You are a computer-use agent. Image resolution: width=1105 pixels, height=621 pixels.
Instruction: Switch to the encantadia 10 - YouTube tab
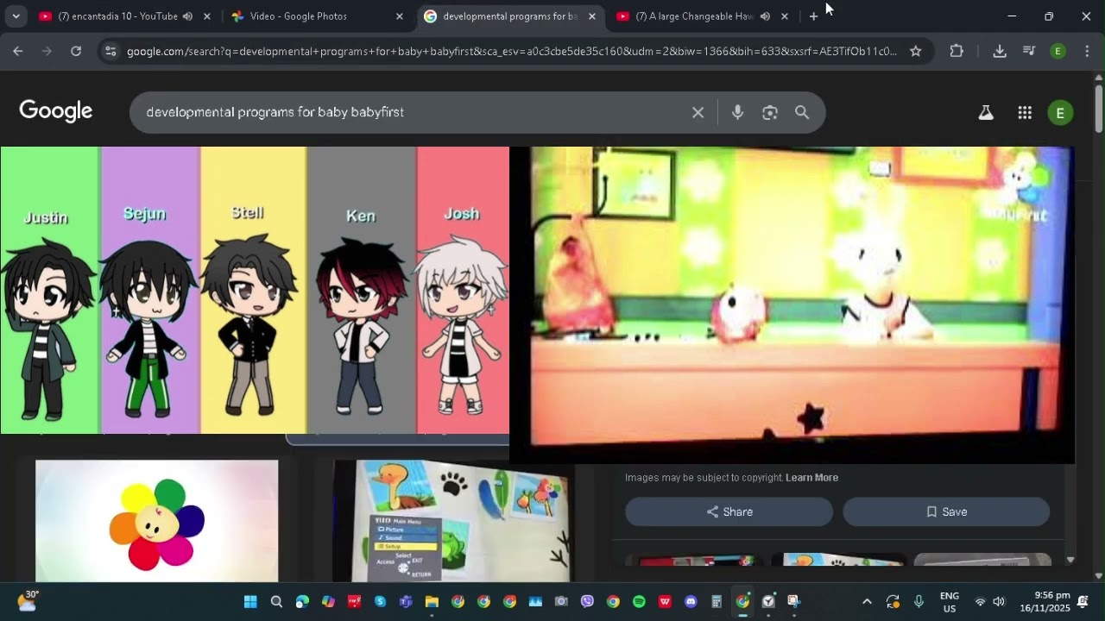click(117, 16)
